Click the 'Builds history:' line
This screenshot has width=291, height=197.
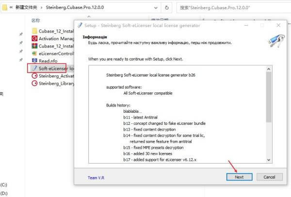(118, 105)
